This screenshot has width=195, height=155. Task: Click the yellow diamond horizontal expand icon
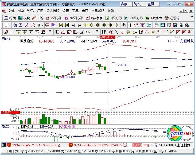[98, 25]
